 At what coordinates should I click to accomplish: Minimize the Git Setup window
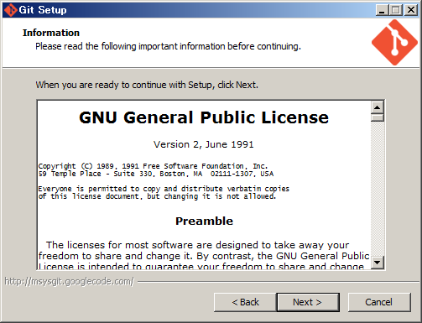pos(382,10)
